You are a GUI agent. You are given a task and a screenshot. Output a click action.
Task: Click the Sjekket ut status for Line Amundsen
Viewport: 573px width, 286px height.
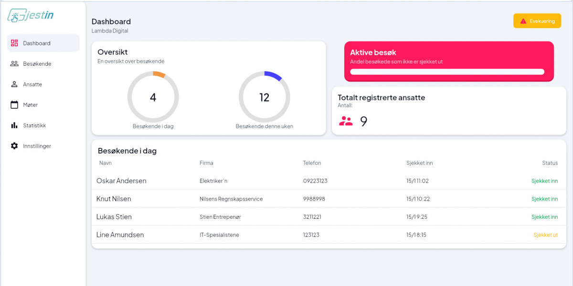point(545,235)
